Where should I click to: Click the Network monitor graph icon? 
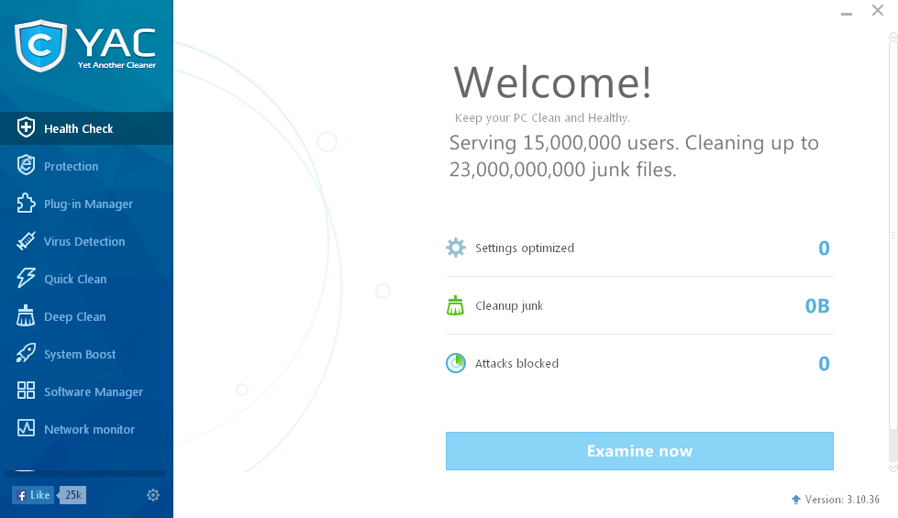click(26, 428)
